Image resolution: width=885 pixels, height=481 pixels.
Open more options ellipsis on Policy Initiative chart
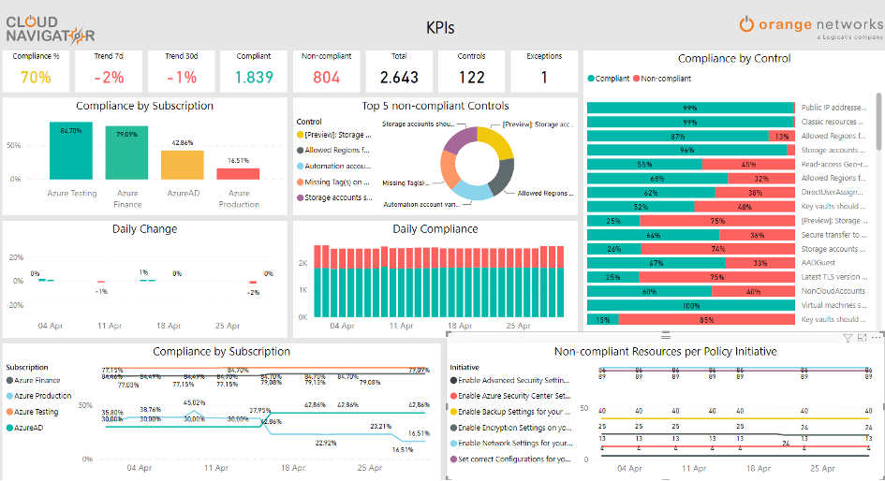pyautogui.click(x=876, y=338)
